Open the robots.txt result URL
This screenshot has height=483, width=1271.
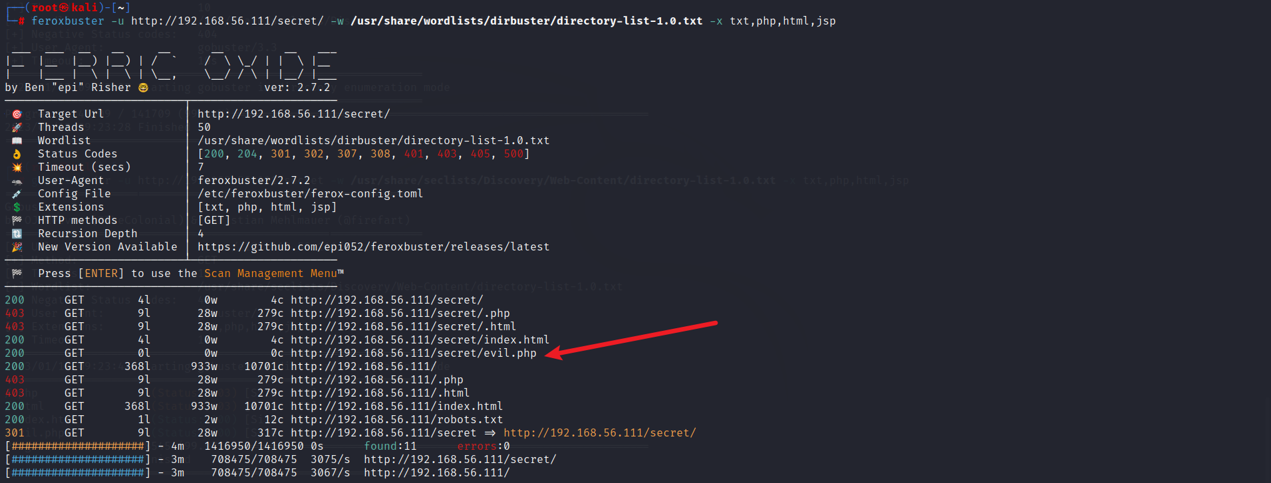coord(397,420)
